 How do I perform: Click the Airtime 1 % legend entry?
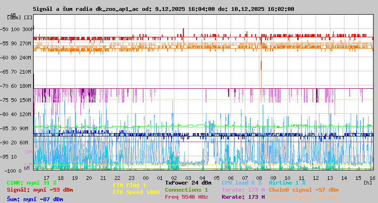287,183
